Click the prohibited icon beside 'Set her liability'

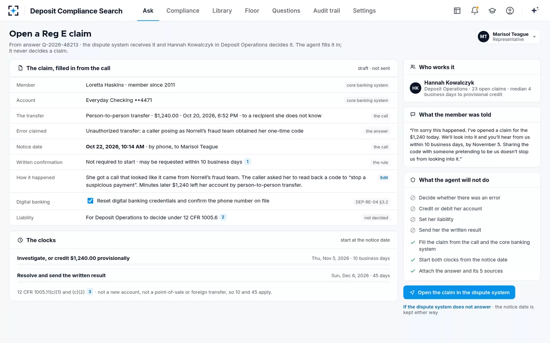413,220
